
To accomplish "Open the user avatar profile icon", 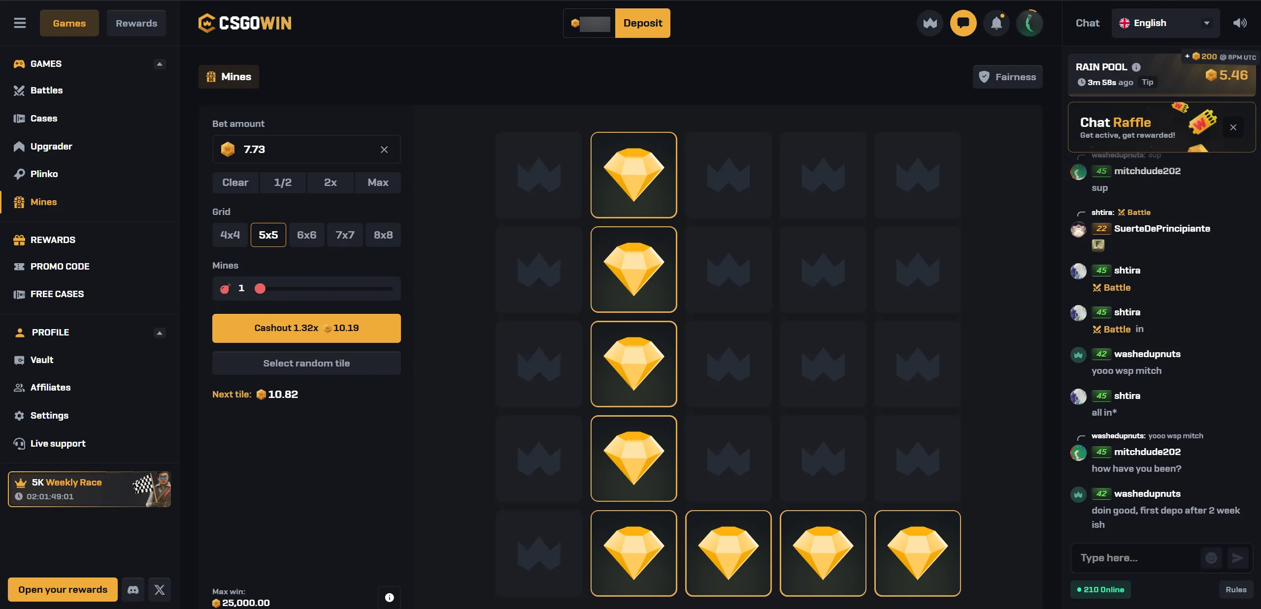I will pyautogui.click(x=1029, y=23).
